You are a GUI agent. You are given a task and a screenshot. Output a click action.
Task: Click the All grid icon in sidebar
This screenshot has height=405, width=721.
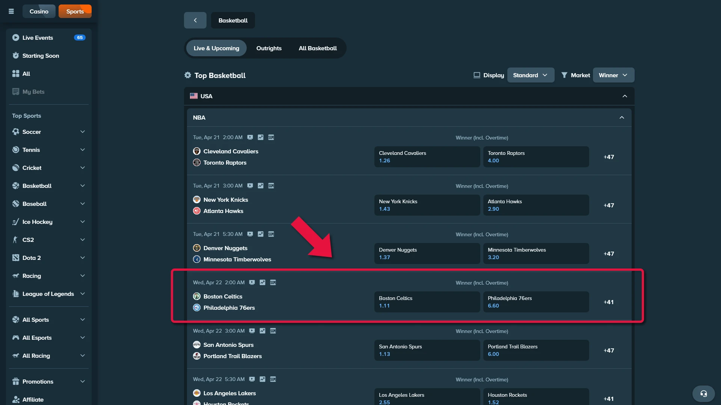(x=15, y=73)
